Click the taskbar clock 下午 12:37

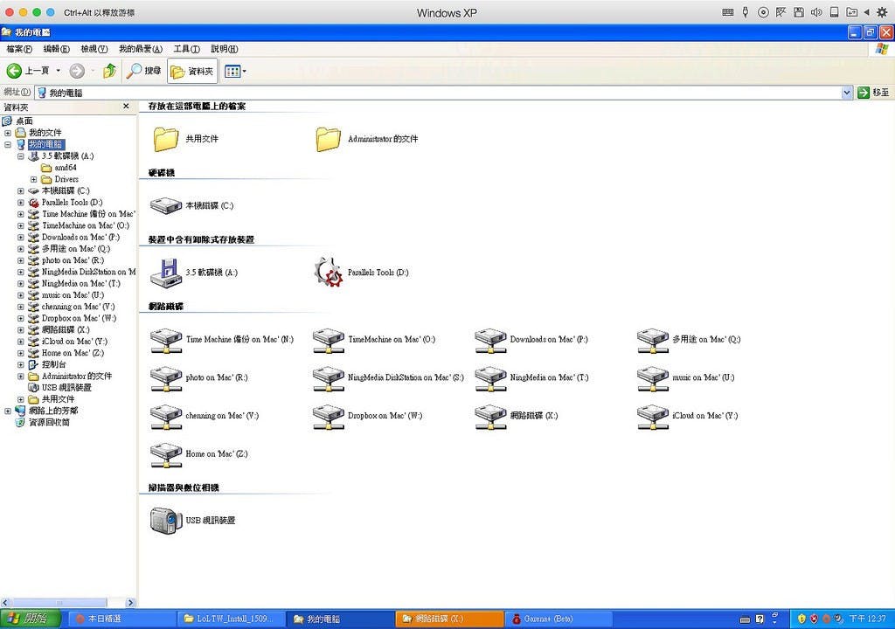coord(868,619)
